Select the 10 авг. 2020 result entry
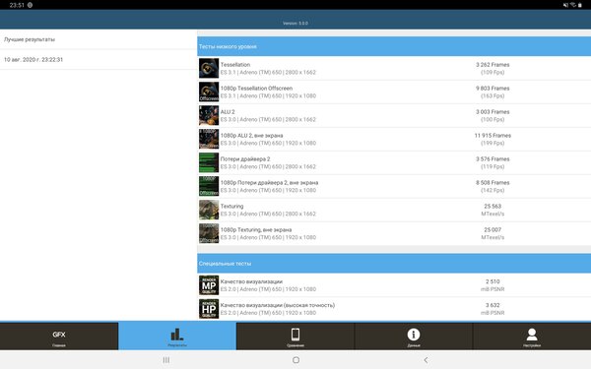This screenshot has height=369, width=591. coord(98,59)
